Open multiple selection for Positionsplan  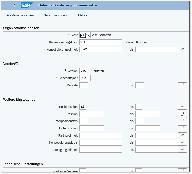click(x=182, y=107)
